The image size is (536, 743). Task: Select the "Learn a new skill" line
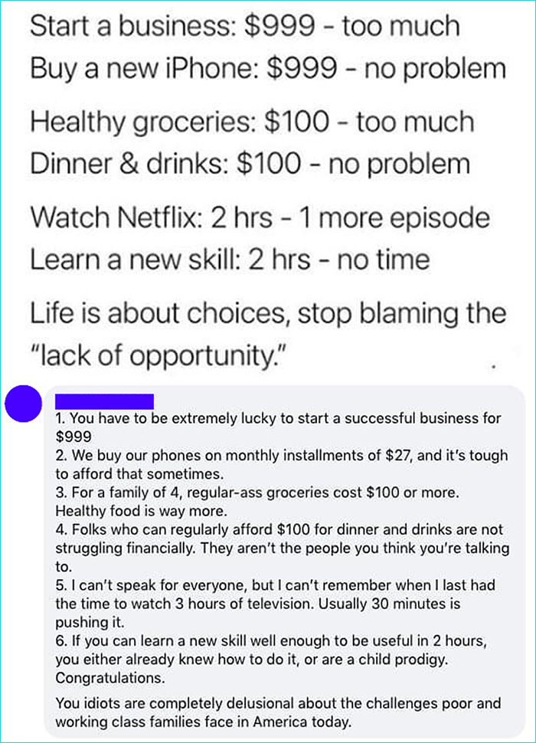pyautogui.click(x=230, y=259)
